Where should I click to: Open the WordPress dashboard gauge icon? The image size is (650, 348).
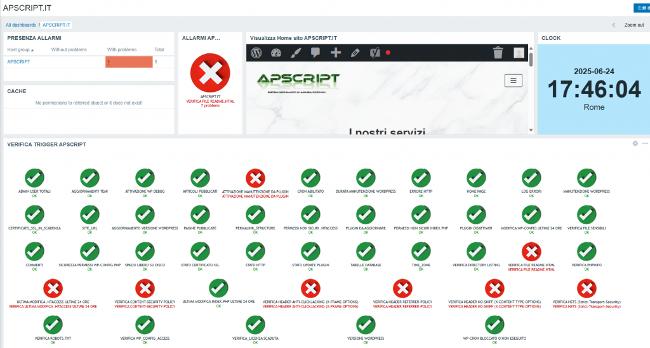point(275,53)
